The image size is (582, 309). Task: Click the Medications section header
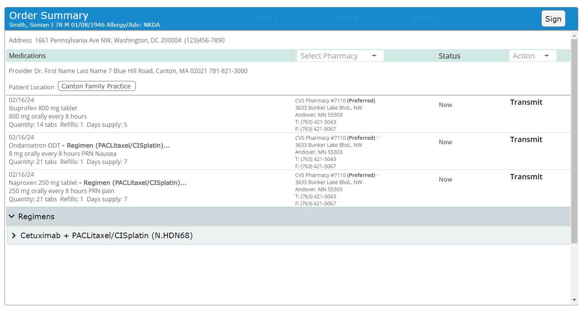pyautogui.click(x=27, y=55)
